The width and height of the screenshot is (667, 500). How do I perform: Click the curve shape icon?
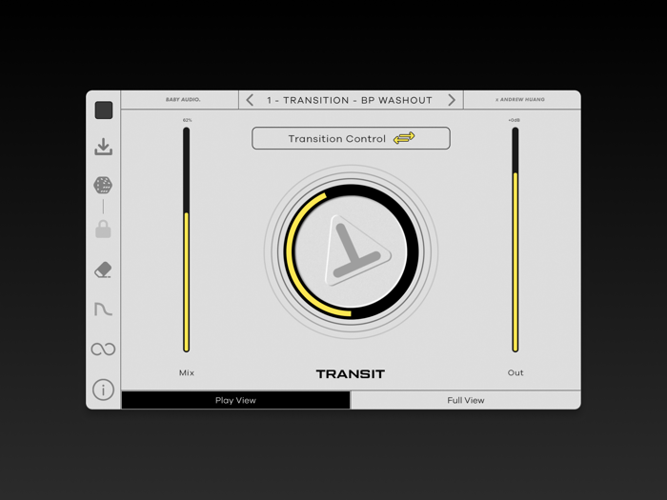pos(103,310)
